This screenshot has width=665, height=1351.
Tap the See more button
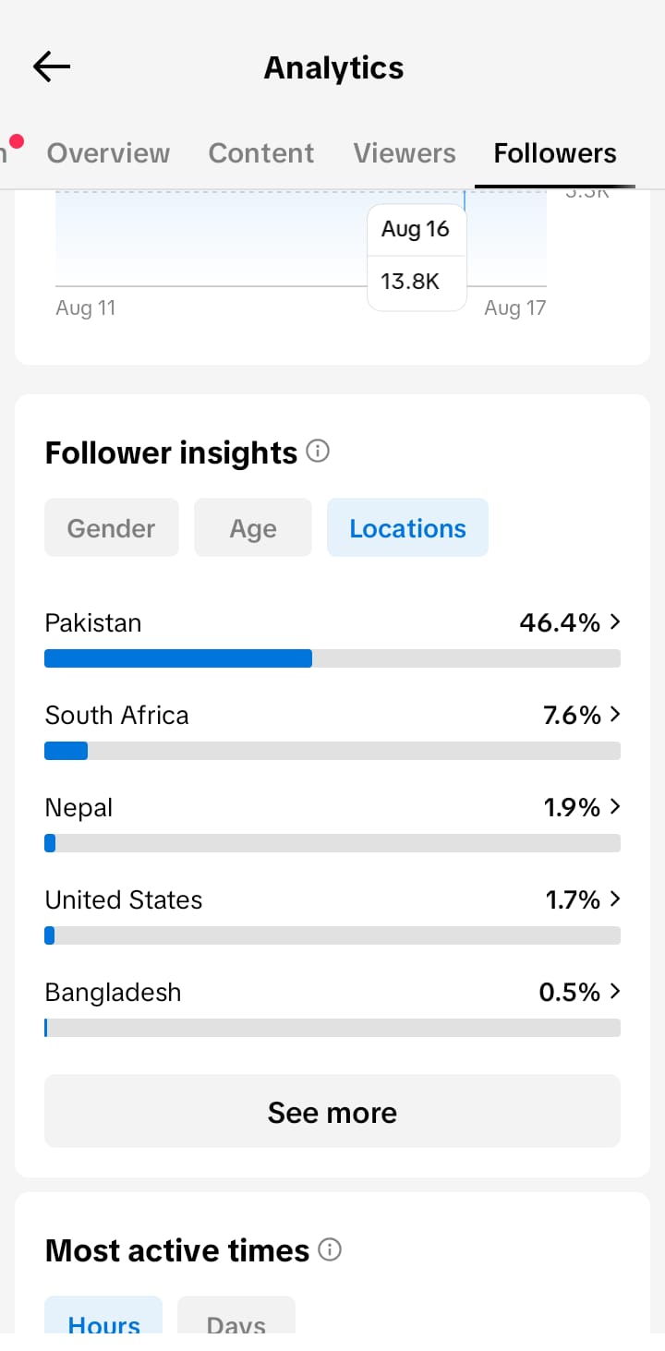332,1111
